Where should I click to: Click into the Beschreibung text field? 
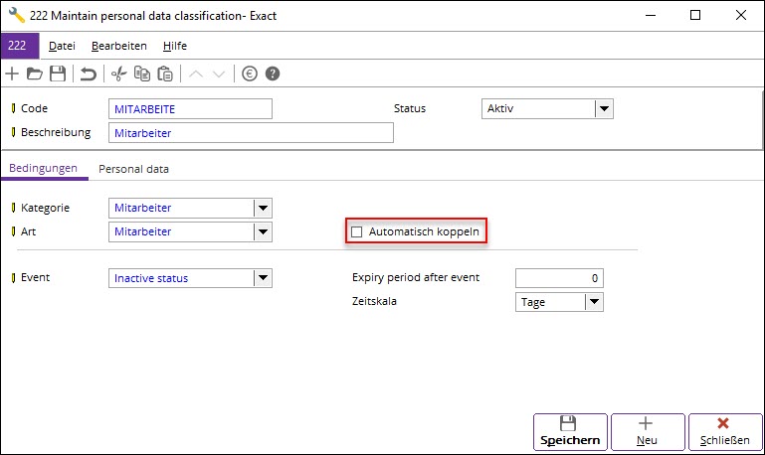pyautogui.click(x=251, y=133)
